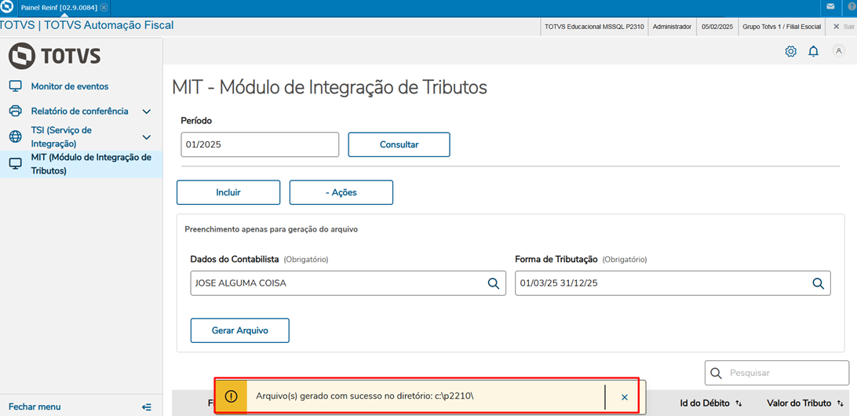The image size is (857, 416).
Task: Click the warning icon in notification toast
Action: point(232,397)
